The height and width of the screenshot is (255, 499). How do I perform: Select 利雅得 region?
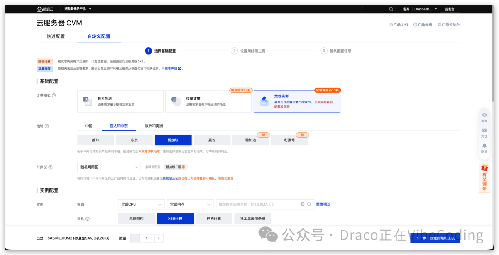click(289, 140)
